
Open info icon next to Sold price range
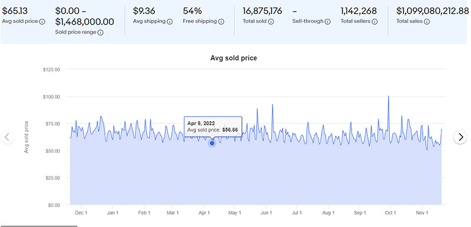click(x=101, y=32)
